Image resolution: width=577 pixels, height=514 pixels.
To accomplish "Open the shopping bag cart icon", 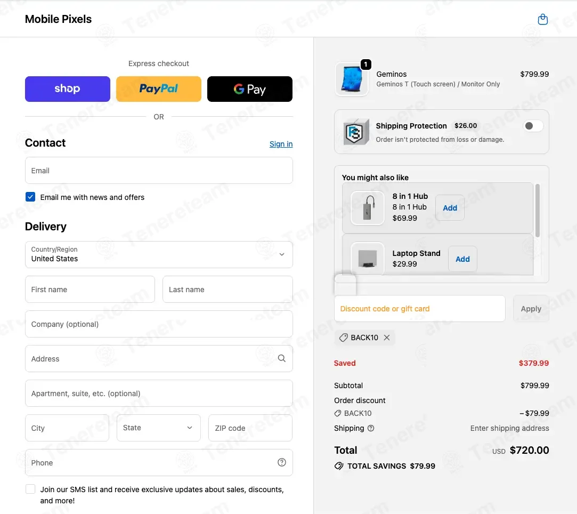I will (543, 19).
